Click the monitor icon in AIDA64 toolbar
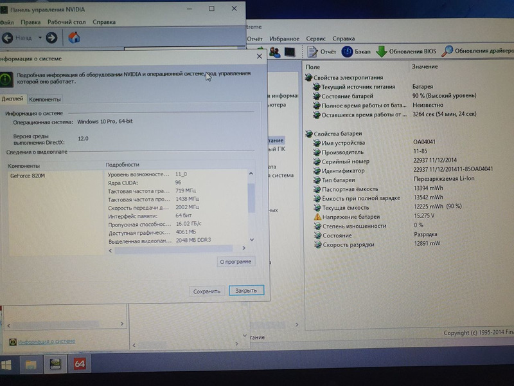This screenshot has height=386, width=514. tap(290, 52)
